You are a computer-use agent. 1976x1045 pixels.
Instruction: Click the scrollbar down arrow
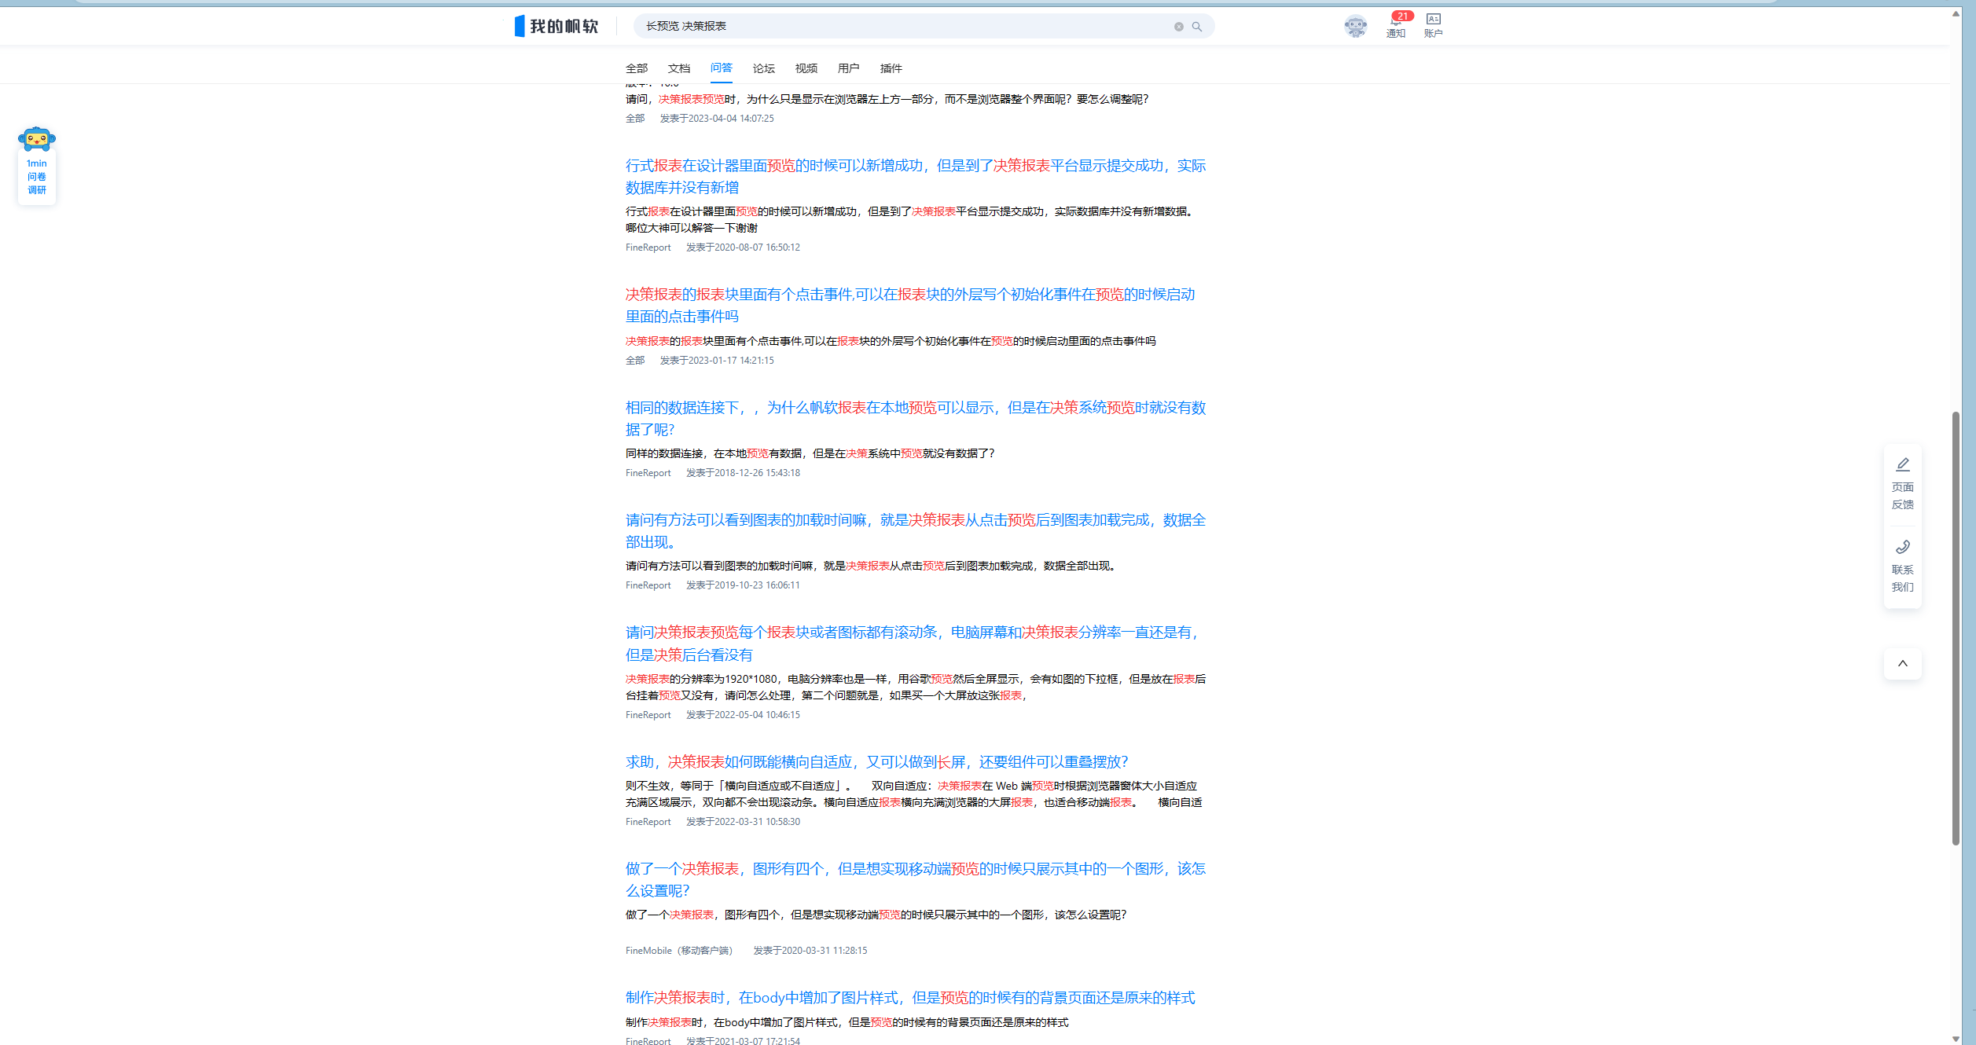pos(1956,1039)
